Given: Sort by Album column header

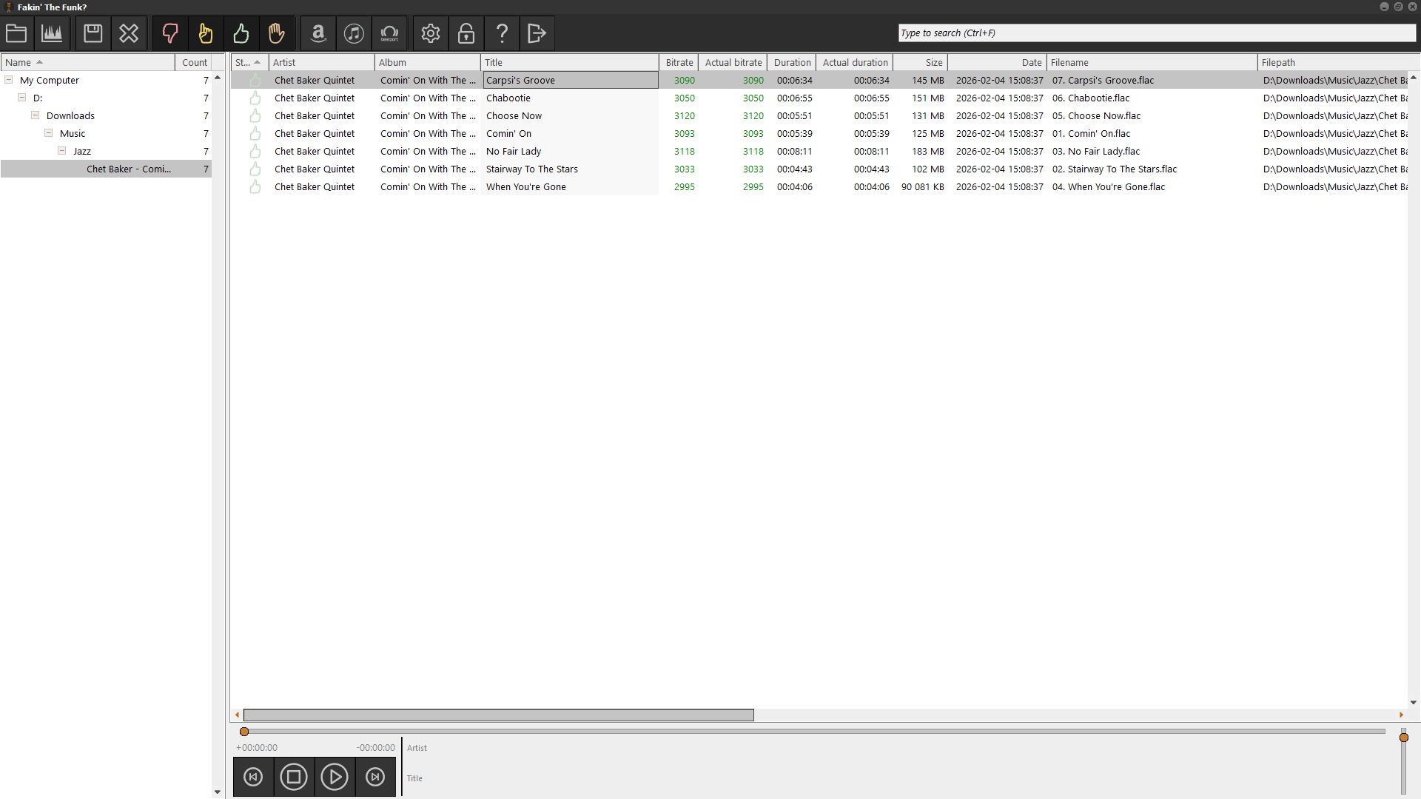Looking at the screenshot, I should coord(428,62).
